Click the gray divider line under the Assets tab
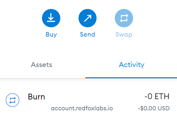Image resolution: width=177 pixels, height=119 pixels. [x=43, y=78]
